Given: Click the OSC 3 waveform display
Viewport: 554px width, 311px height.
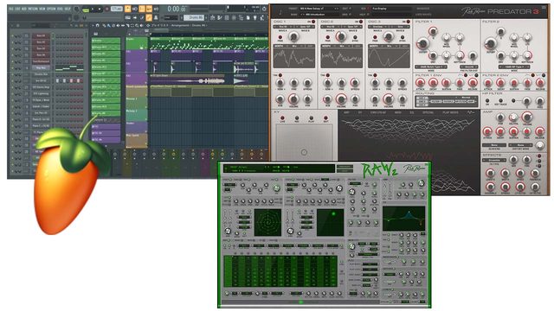Looking at the screenshot, I should point(389,59).
